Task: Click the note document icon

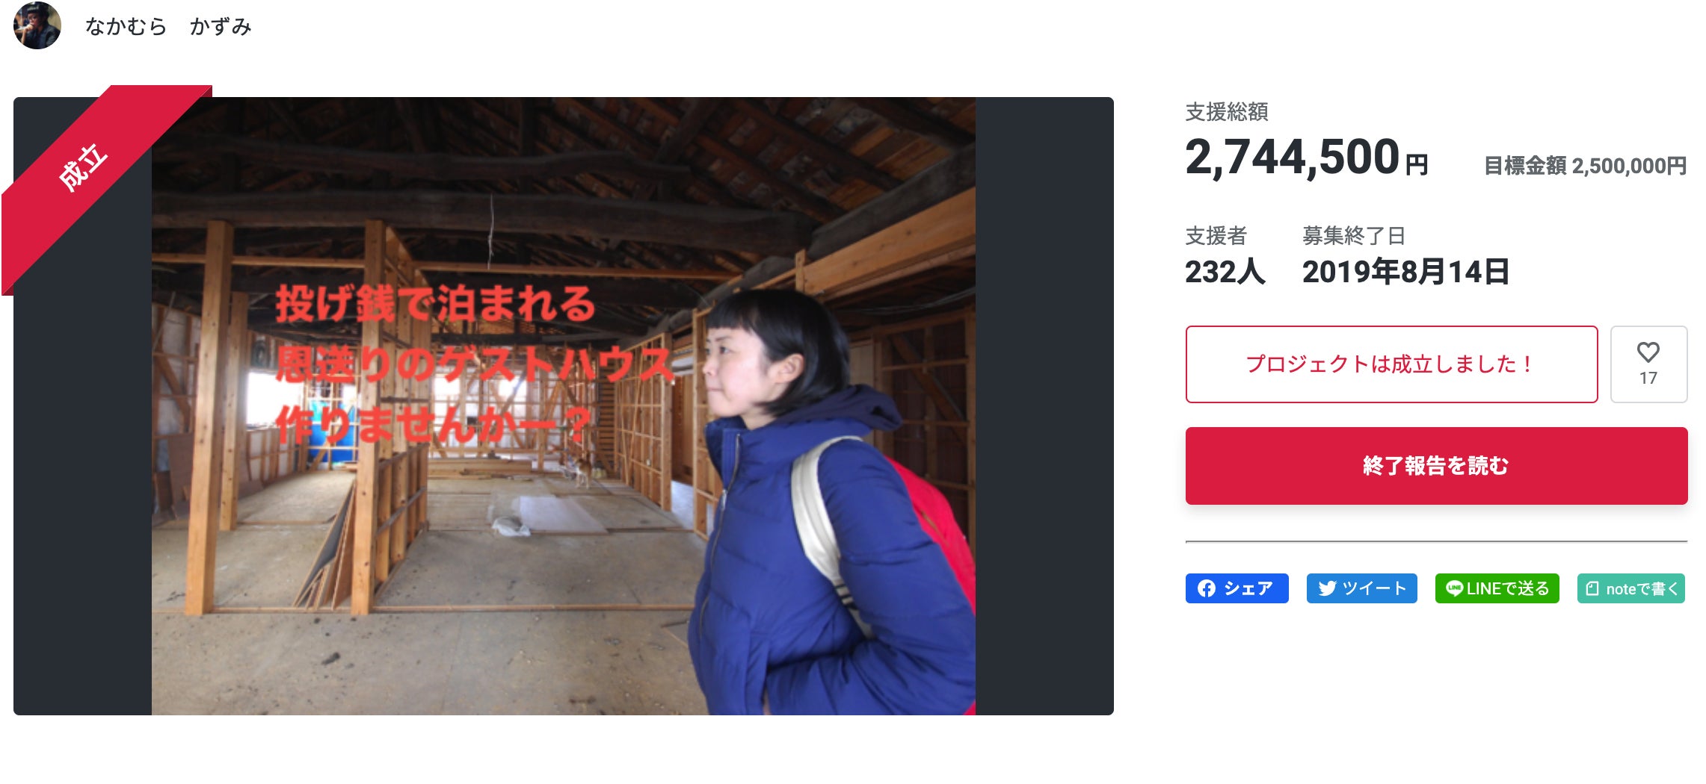Action: [x=1592, y=588]
